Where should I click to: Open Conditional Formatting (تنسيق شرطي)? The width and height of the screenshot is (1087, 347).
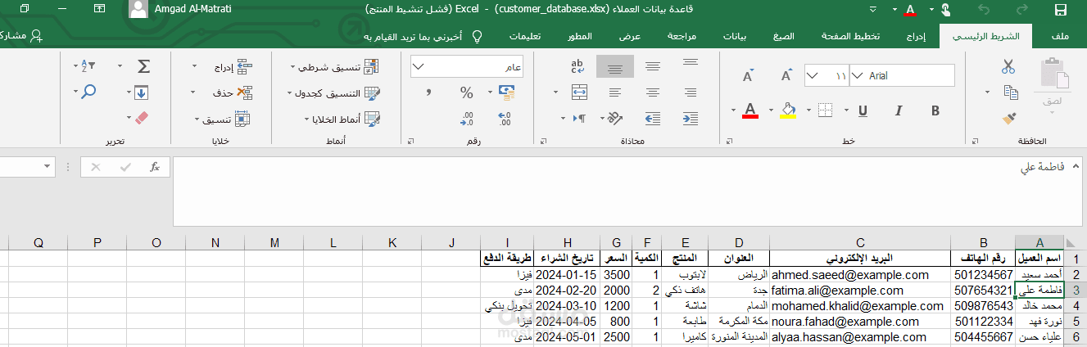[x=335, y=67]
